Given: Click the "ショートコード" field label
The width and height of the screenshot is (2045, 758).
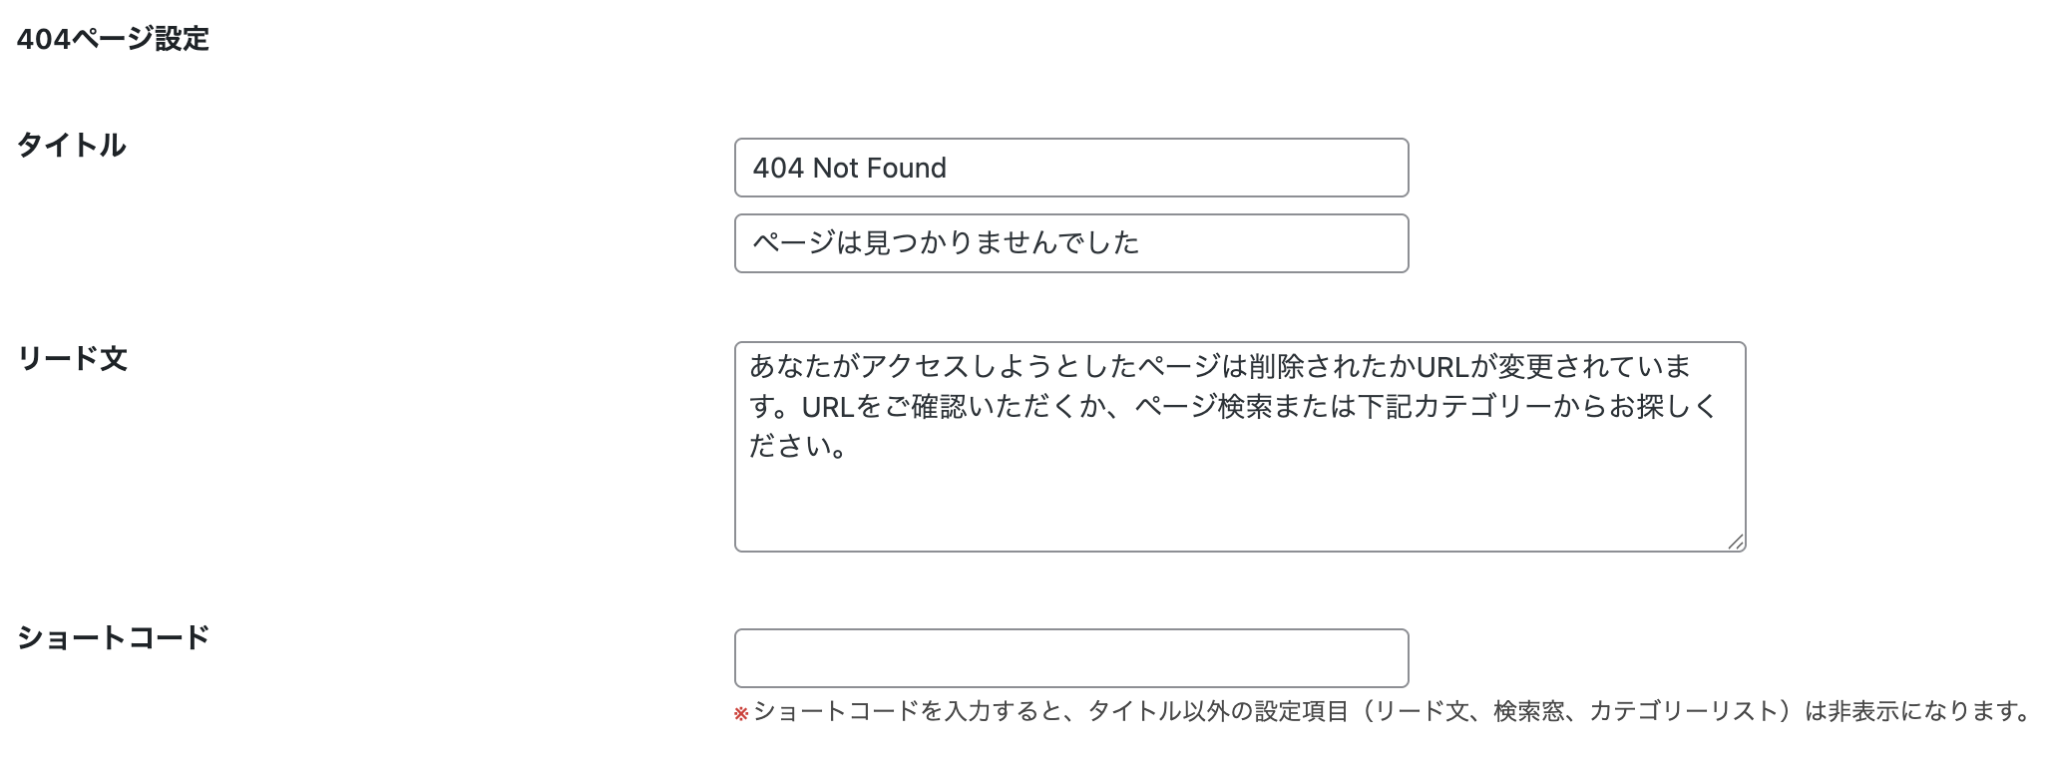Looking at the screenshot, I should coord(113,637).
